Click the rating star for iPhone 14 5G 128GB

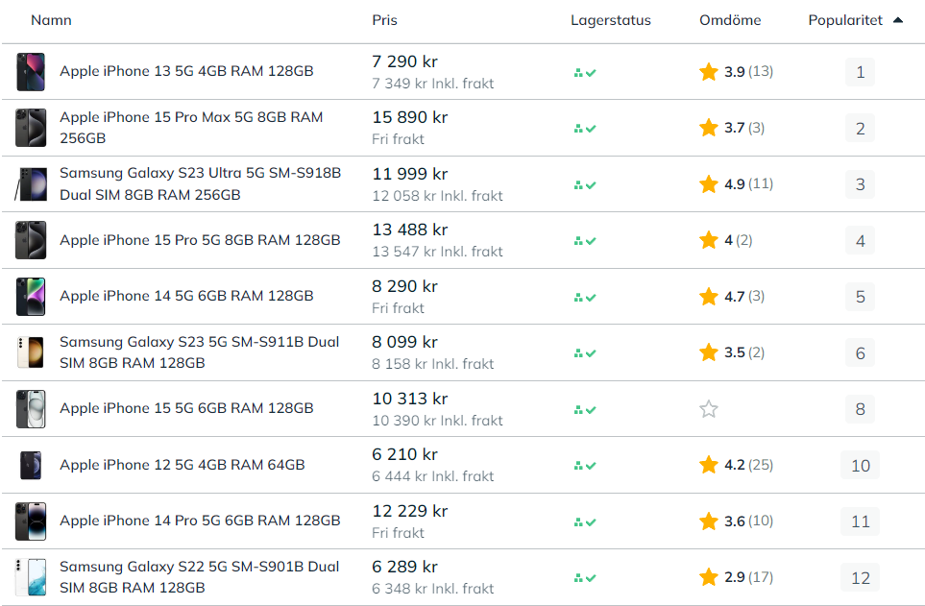point(709,296)
